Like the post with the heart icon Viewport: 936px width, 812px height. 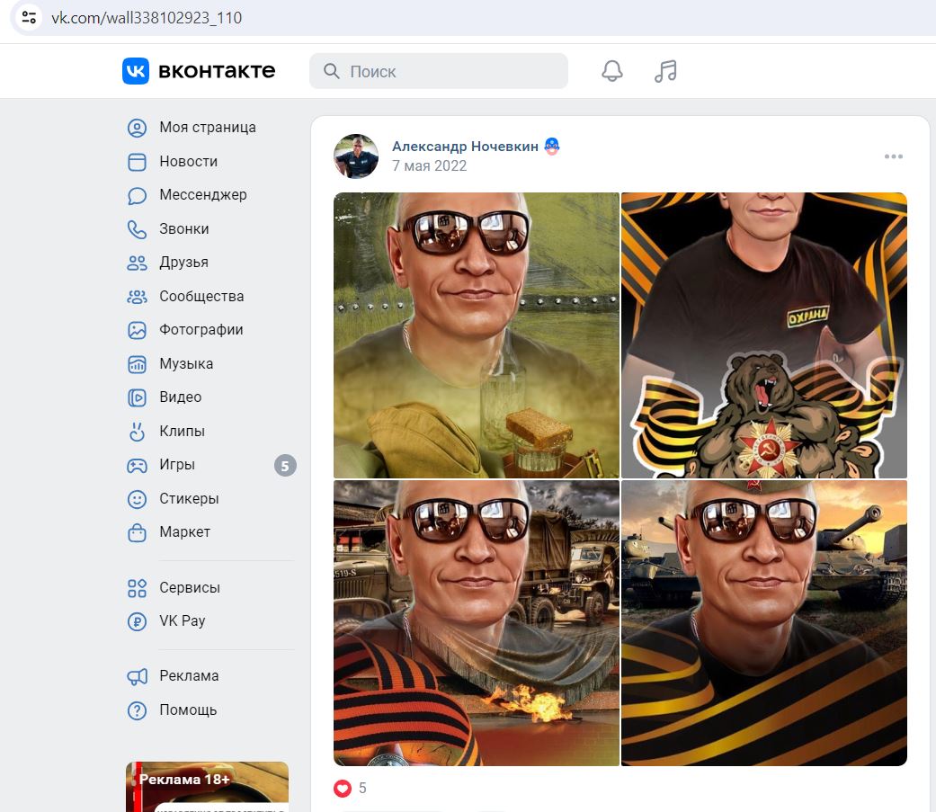(343, 789)
